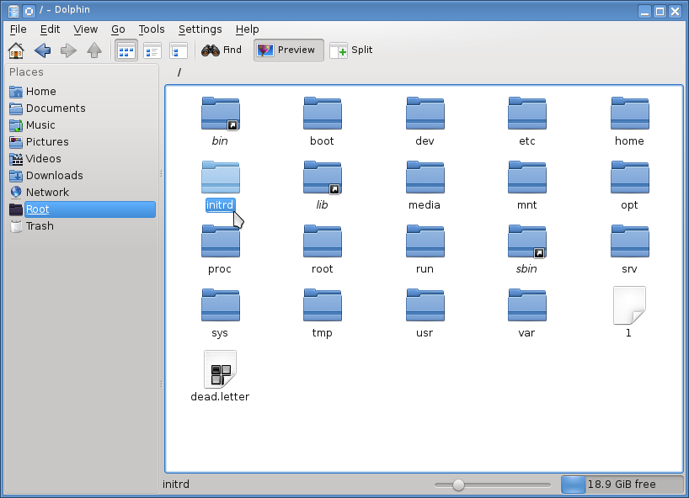Click the zoom slider handle
689x498 pixels.
[x=458, y=485]
